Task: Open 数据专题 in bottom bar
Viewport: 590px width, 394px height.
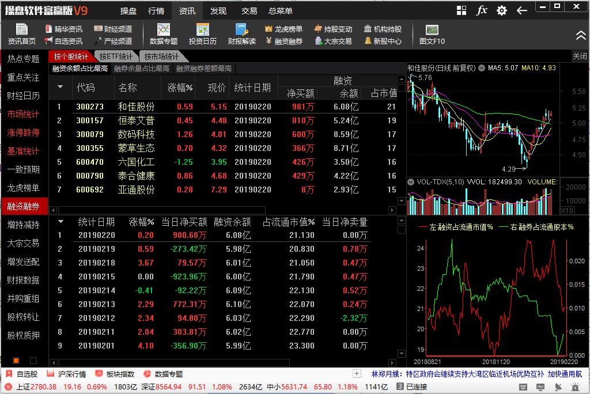Action: tap(163, 374)
